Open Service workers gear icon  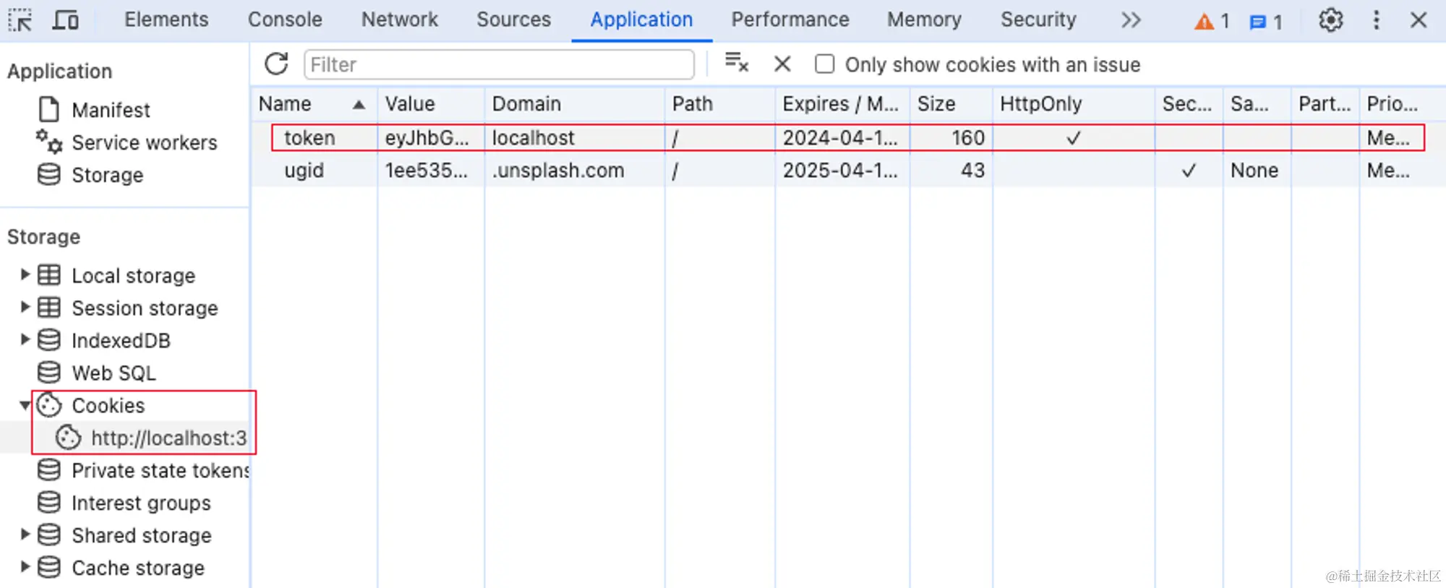pos(49,142)
